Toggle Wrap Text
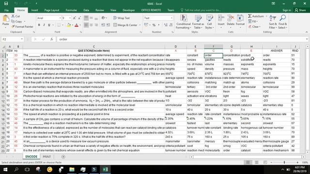310x174 pixels. [x=122, y=18]
